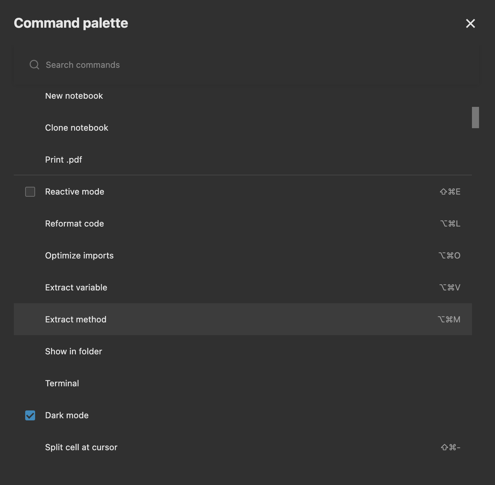Select the highlighted Extract method command
495x485 pixels.
point(76,319)
